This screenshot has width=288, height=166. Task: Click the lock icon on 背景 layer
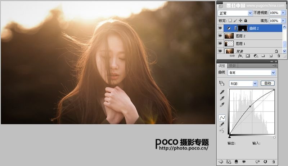tap(276, 51)
